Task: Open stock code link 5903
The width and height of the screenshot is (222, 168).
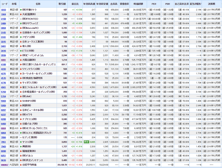Action: point(3,101)
